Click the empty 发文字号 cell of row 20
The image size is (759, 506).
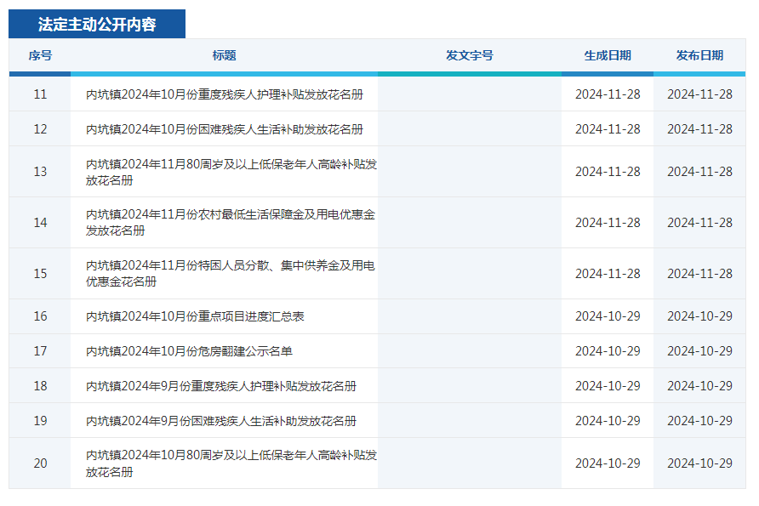pos(469,462)
